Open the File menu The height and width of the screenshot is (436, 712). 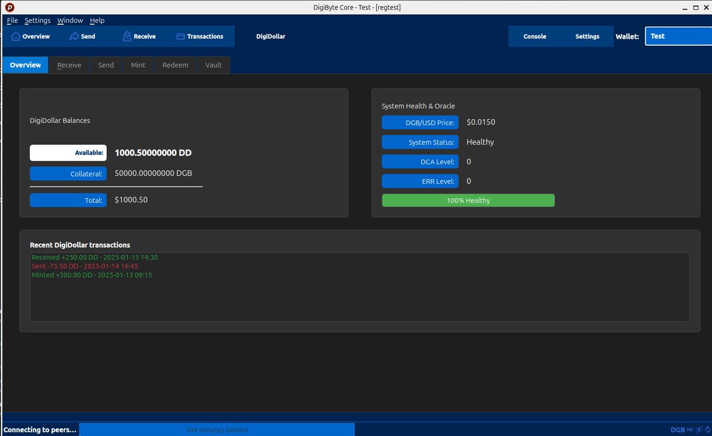coord(12,20)
